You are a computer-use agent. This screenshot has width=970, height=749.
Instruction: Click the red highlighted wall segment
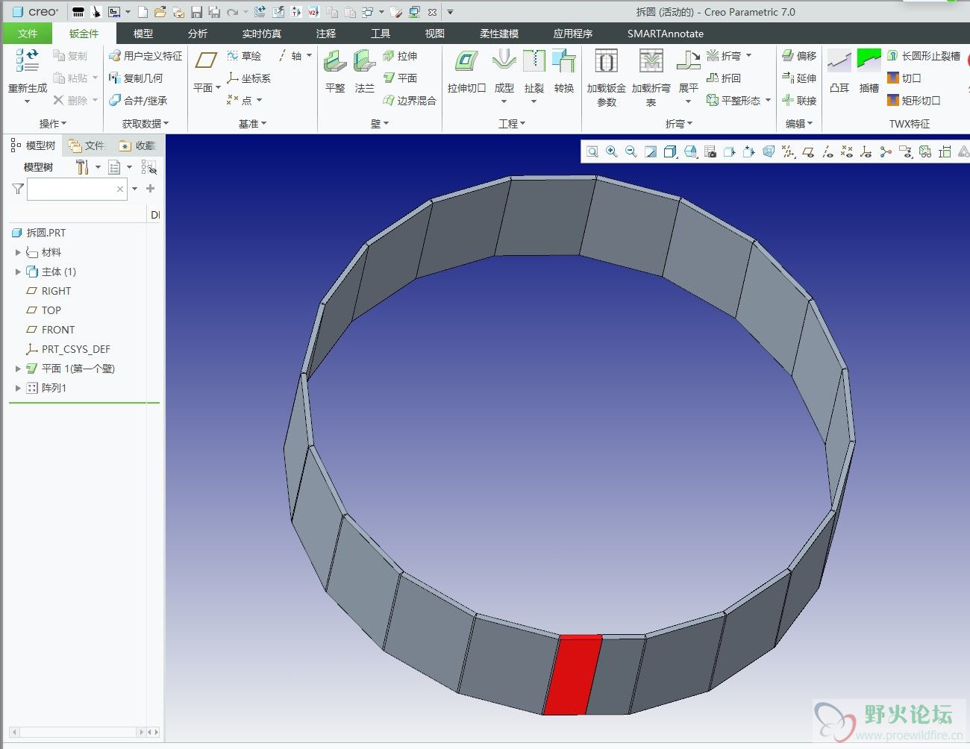(572, 675)
